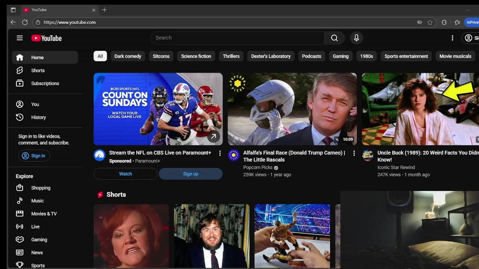Play the Uncle Buck video thumbnail
The height and width of the screenshot is (269, 479).
[x=420, y=109]
